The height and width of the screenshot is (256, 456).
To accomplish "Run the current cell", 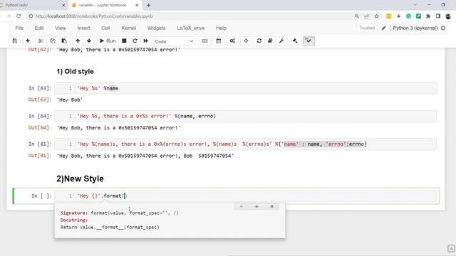I will coord(108,41).
